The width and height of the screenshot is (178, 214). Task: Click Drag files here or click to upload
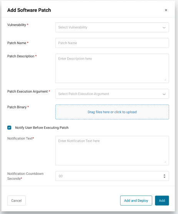[x=112, y=112]
